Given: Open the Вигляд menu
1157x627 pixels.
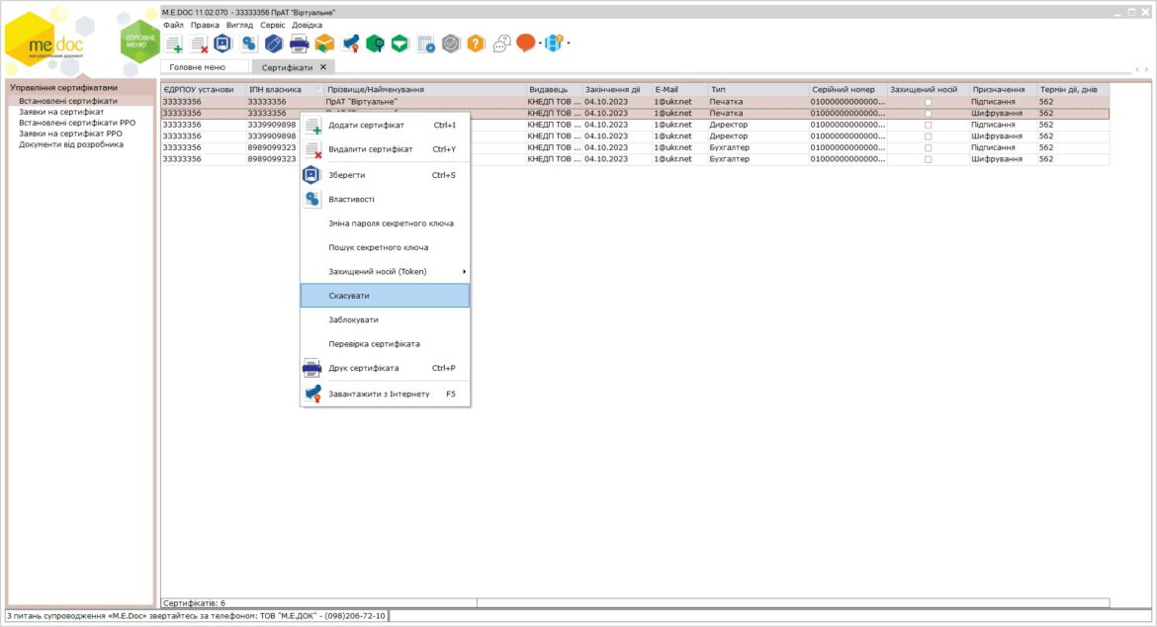Looking at the screenshot, I should coord(239,25).
